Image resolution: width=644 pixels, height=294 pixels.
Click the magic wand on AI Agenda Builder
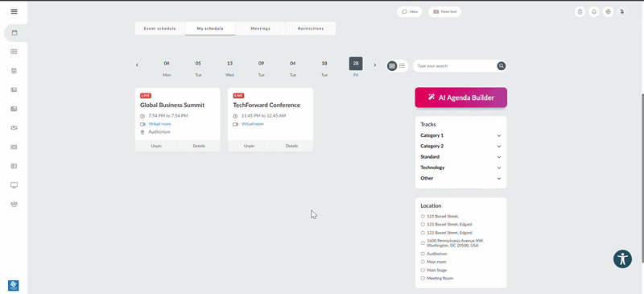click(x=431, y=97)
